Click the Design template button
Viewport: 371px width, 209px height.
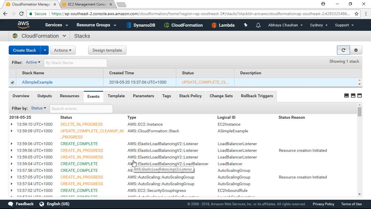coord(107,50)
